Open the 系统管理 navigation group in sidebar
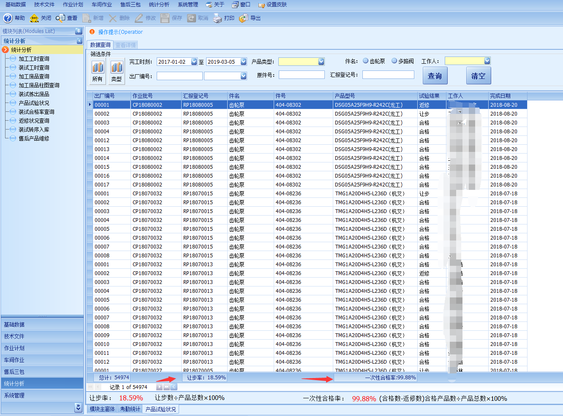Screen dimensions: 563x416 (x=42, y=395)
